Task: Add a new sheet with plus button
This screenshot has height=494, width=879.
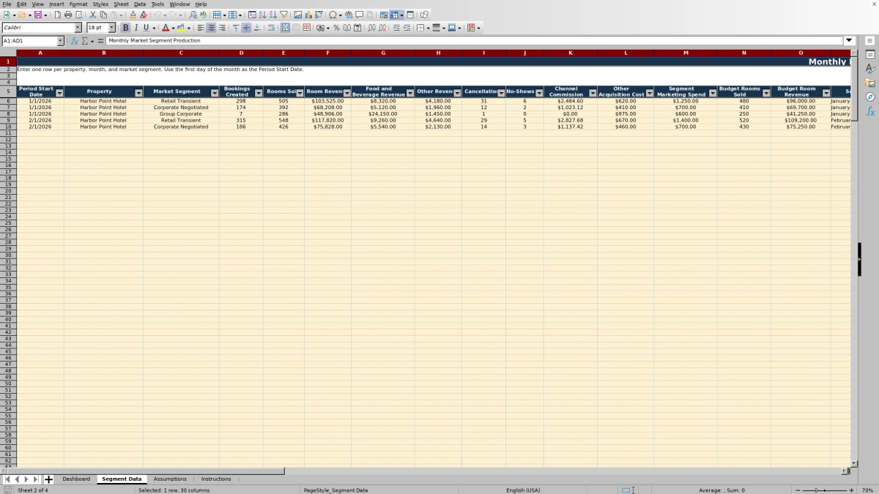Action: [48, 479]
